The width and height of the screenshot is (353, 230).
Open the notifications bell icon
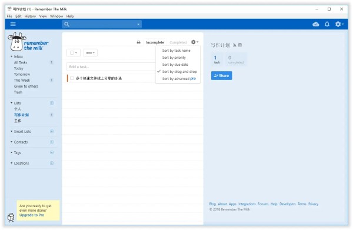click(327, 24)
